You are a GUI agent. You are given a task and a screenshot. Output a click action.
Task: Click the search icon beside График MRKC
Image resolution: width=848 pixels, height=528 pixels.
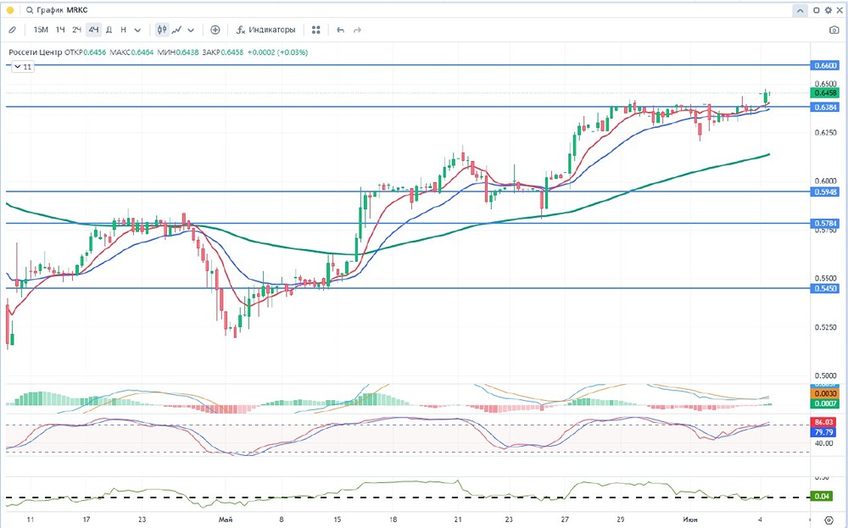point(29,10)
